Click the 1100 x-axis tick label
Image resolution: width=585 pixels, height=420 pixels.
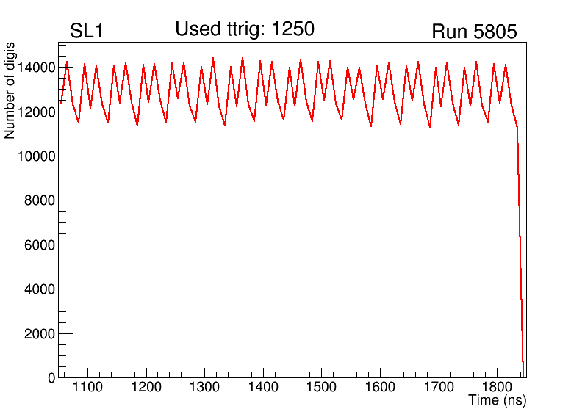point(87,388)
